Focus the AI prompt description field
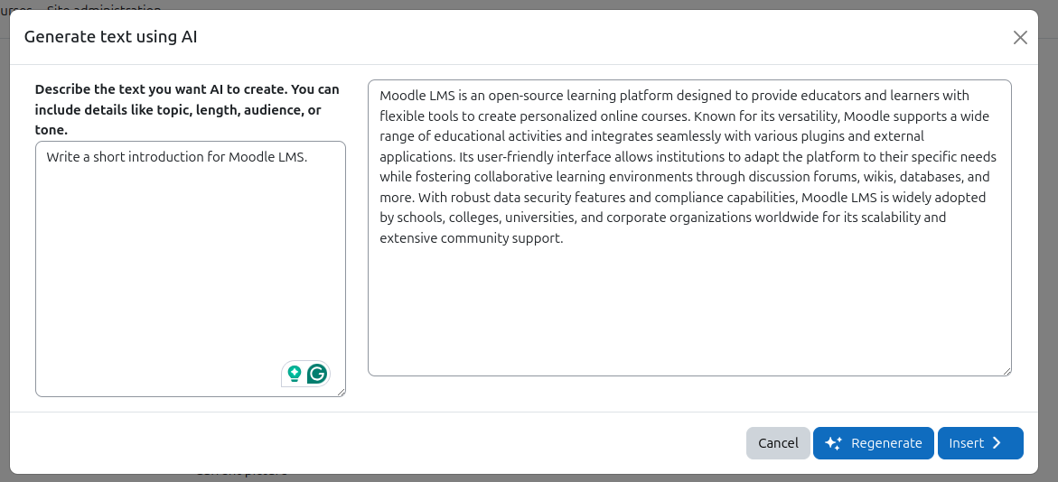Viewport: 1058px width, 482px height. click(191, 269)
